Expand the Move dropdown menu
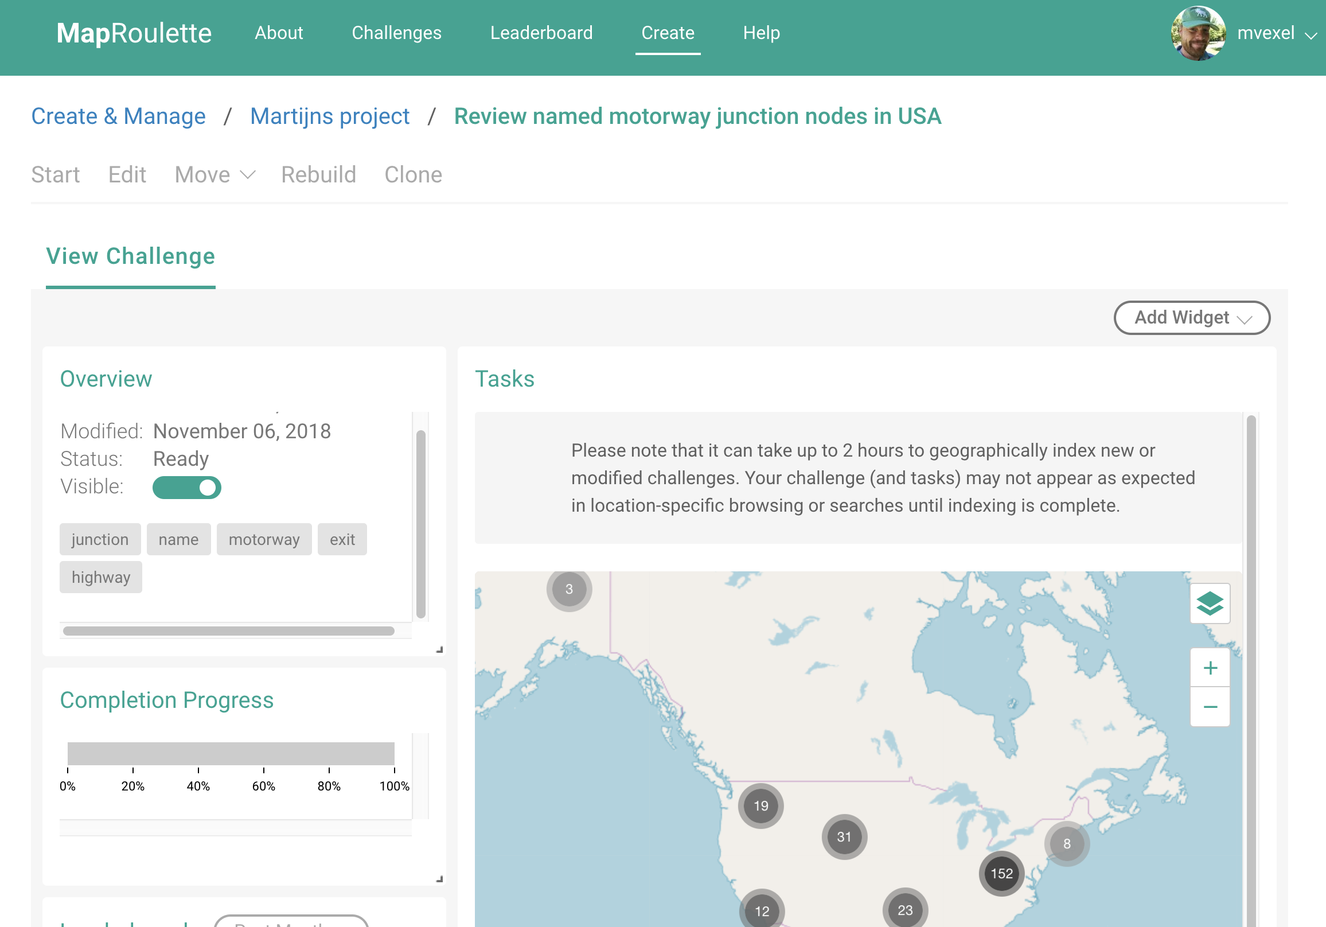Viewport: 1326px width, 927px height. coord(214,174)
